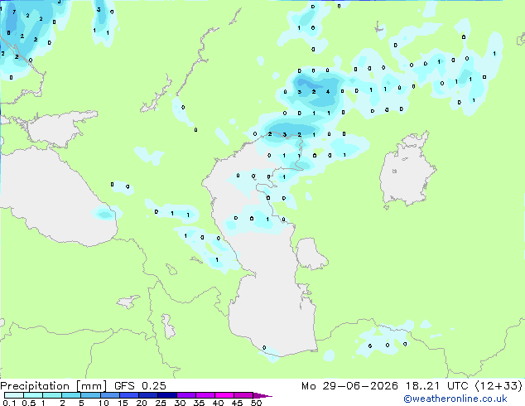The width and height of the screenshot is (525, 406).
Task: Click the arrow tip at legend's 50 end
Action: (262, 395)
